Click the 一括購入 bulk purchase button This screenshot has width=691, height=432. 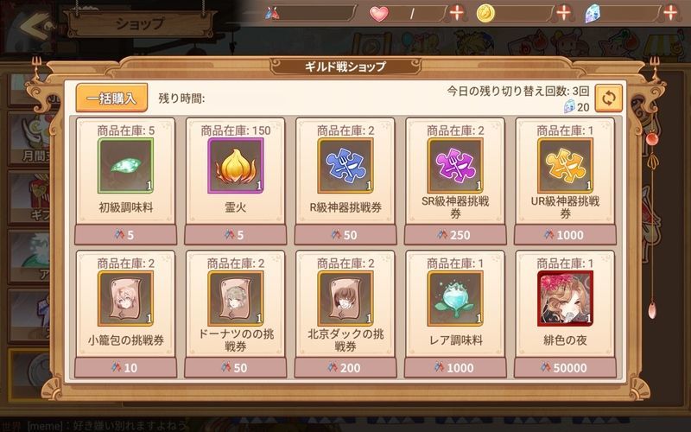[x=111, y=98]
